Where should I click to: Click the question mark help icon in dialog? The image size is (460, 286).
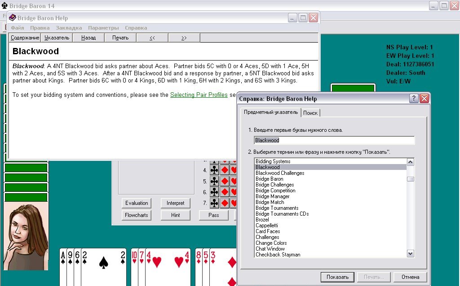coord(414,99)
